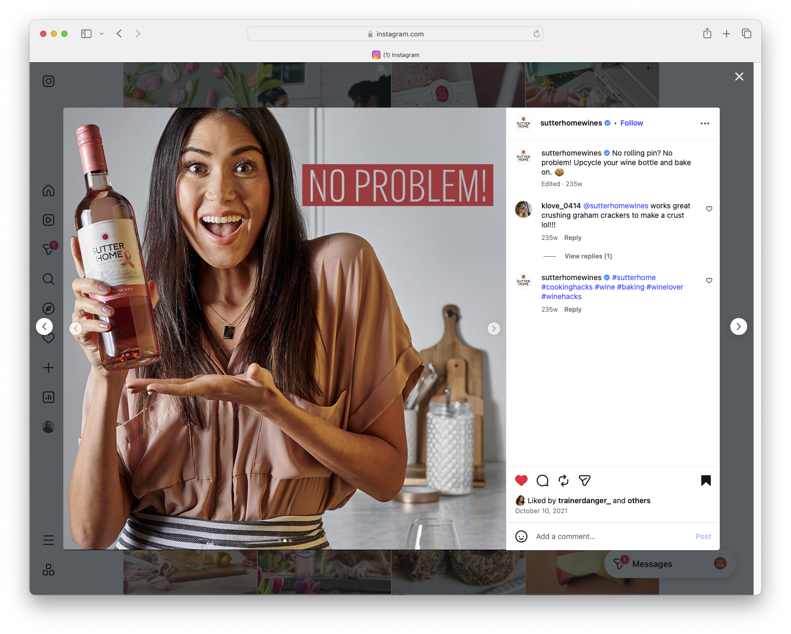Expand View replies (1)

(588, 256)
